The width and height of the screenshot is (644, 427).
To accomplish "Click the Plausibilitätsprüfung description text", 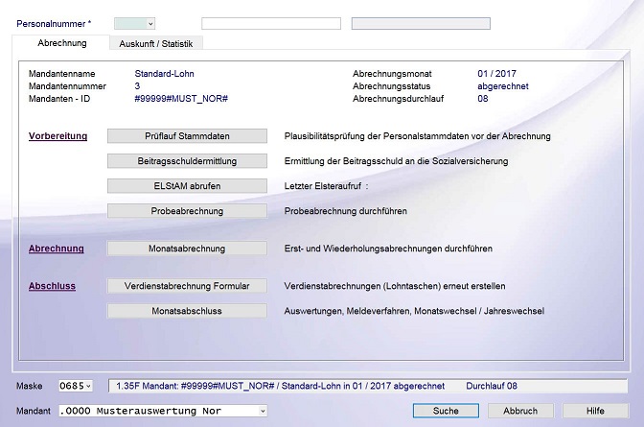I will (417, 136).
